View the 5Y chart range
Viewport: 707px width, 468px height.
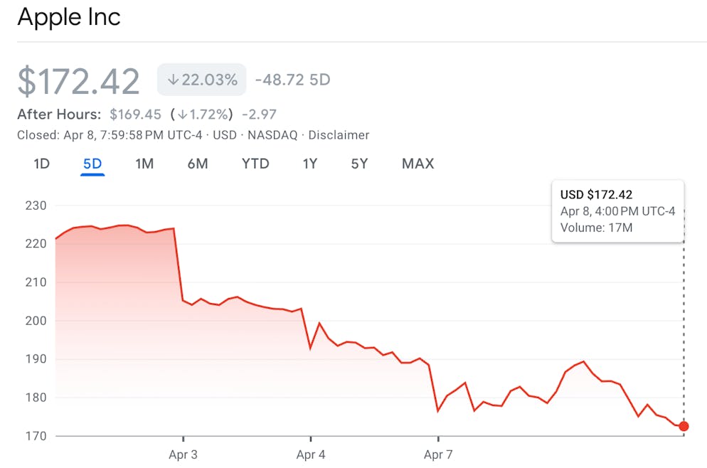pos(359,164)
